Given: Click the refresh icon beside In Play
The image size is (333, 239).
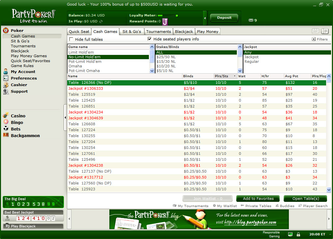Looking at the screenshot, I should tap(101, 21).
